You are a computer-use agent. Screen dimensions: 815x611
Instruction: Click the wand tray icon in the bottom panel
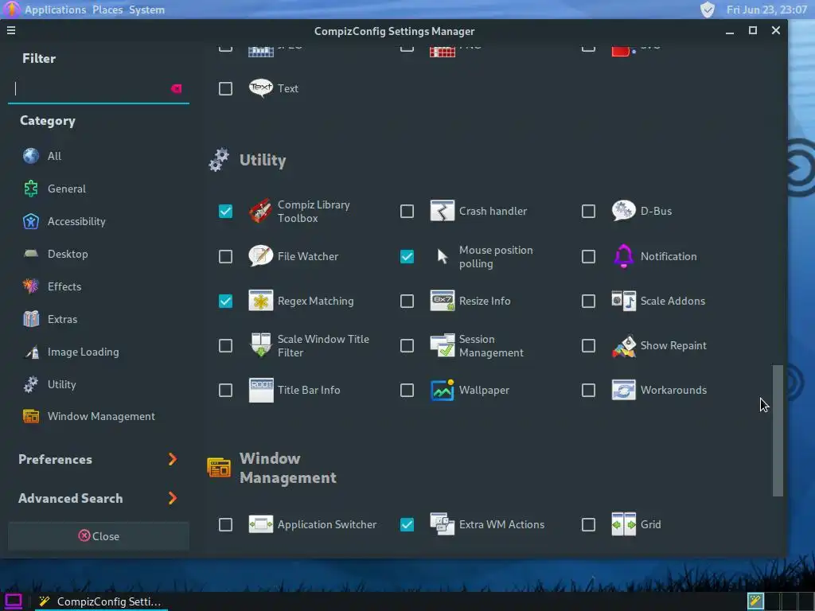tap(755, 601)
